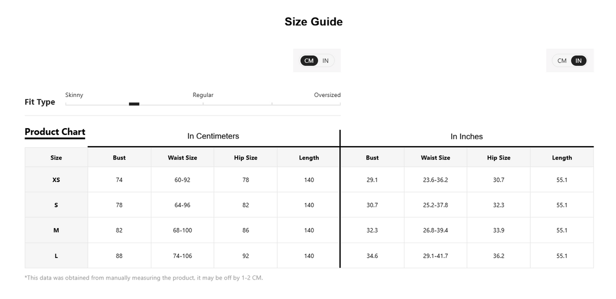Image resolution: width=616 pixels, height=299 pixels.
Task: Click the In Inches section heading
Action: (467, 136)
